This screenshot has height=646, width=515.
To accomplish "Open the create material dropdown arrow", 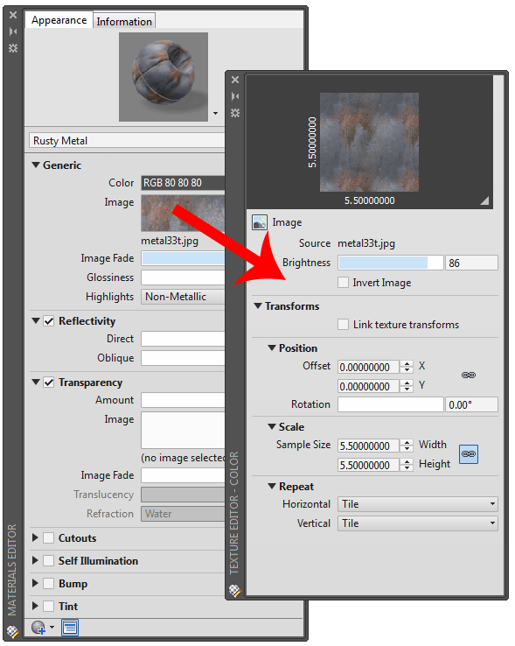I will (52, 628).
